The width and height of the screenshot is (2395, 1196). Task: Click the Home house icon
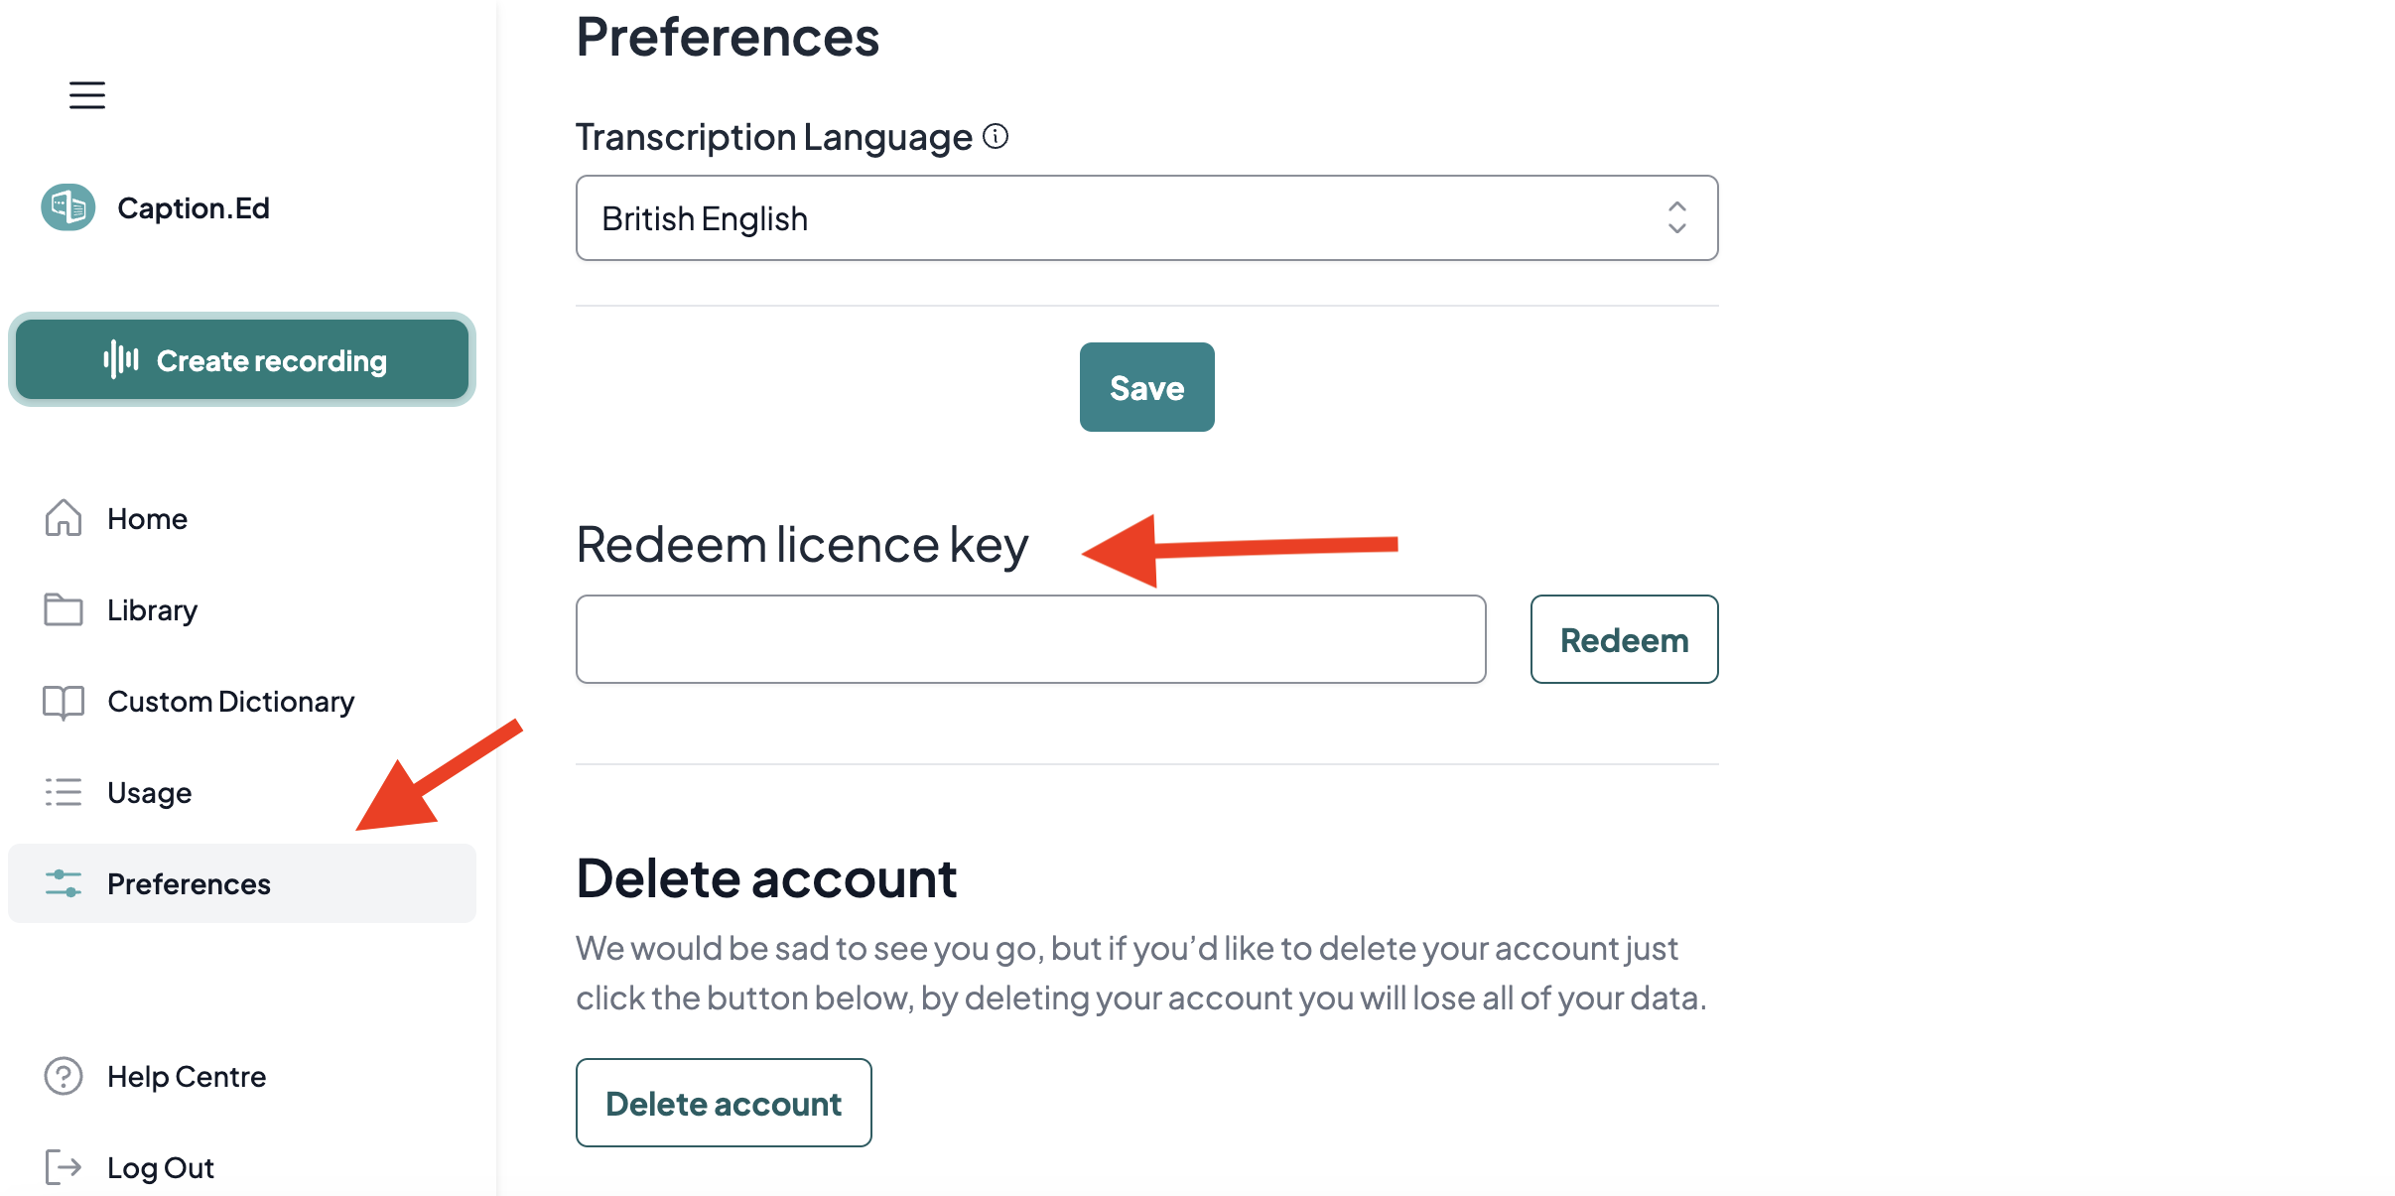click(64, 518)
